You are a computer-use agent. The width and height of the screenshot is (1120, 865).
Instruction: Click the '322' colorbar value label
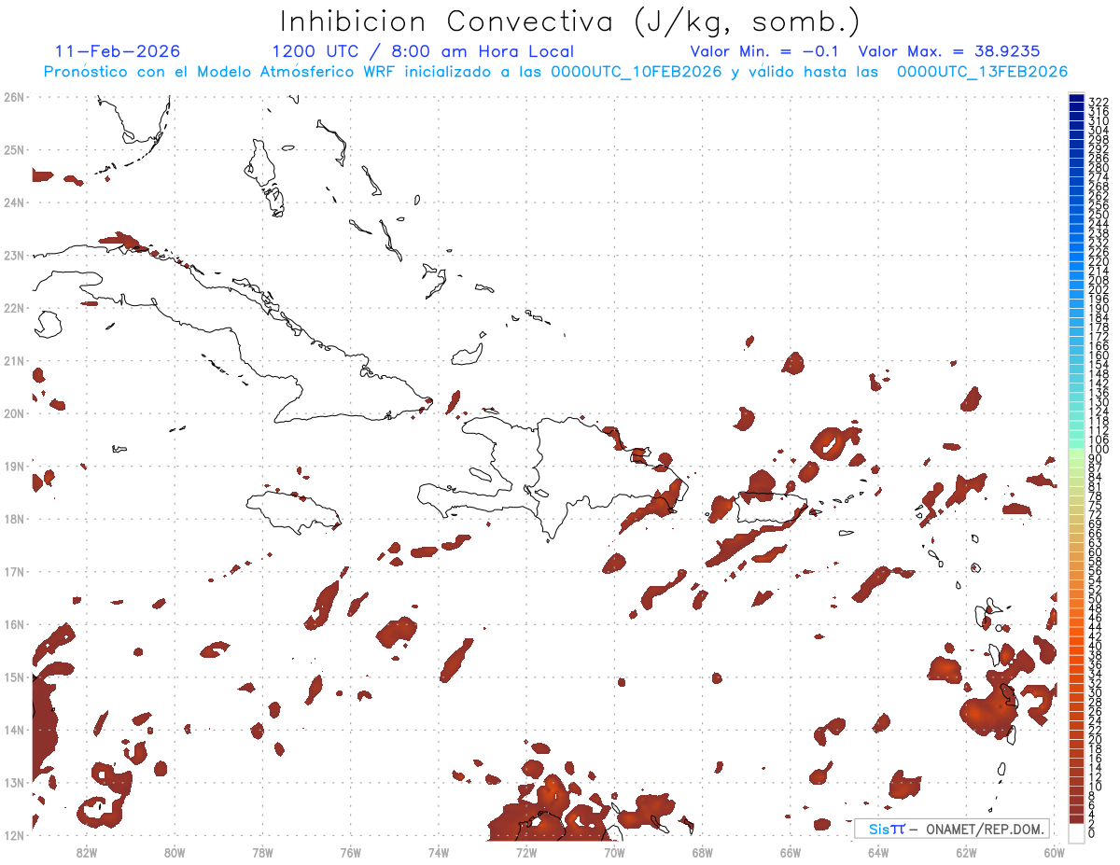pos(1098,101)
